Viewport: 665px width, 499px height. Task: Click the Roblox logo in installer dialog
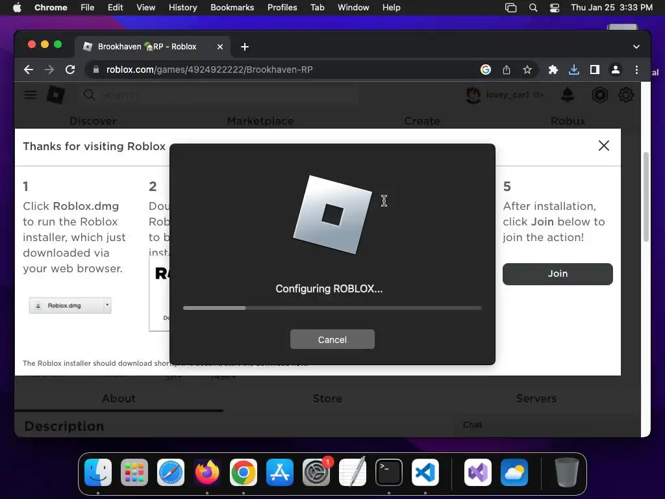(332, 214)
